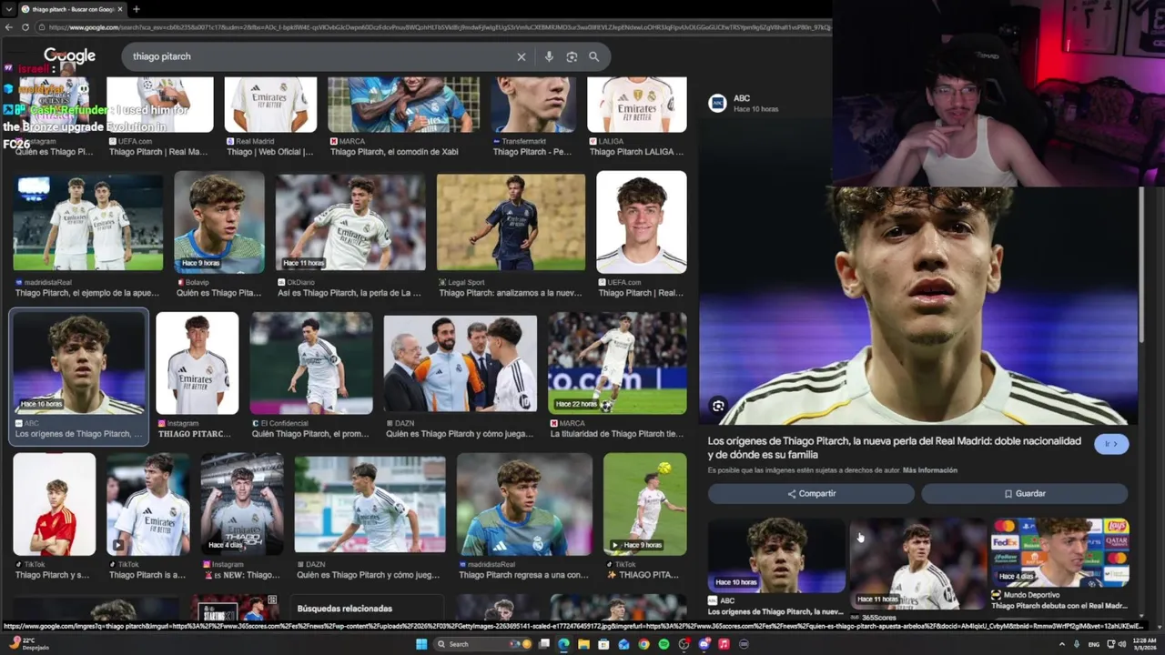Click the large preview image of Thiago Pitarch

click(919, 306)
